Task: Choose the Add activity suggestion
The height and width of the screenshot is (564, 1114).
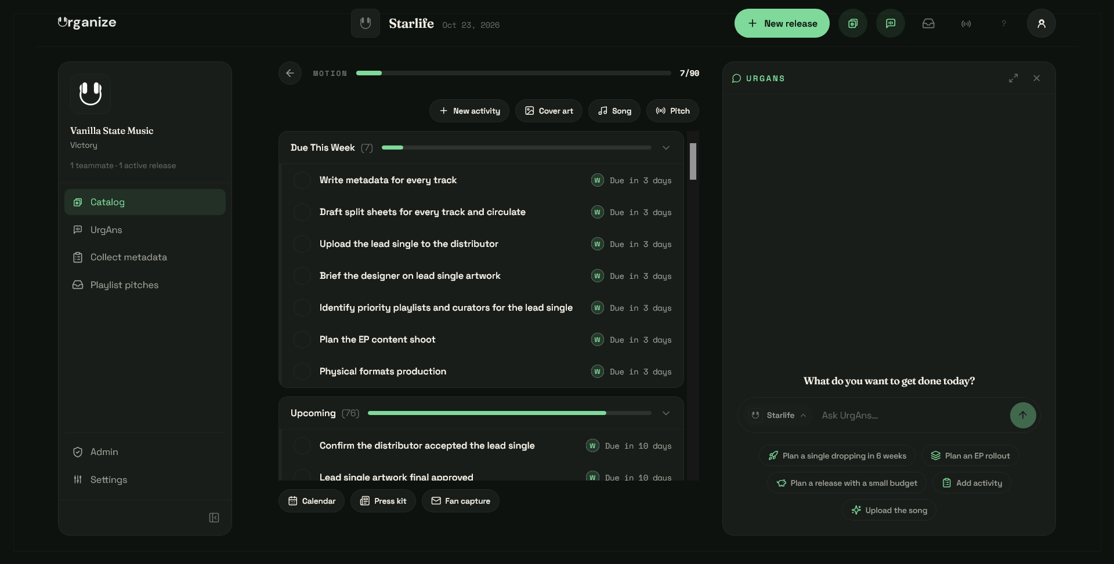Action: 972,483
